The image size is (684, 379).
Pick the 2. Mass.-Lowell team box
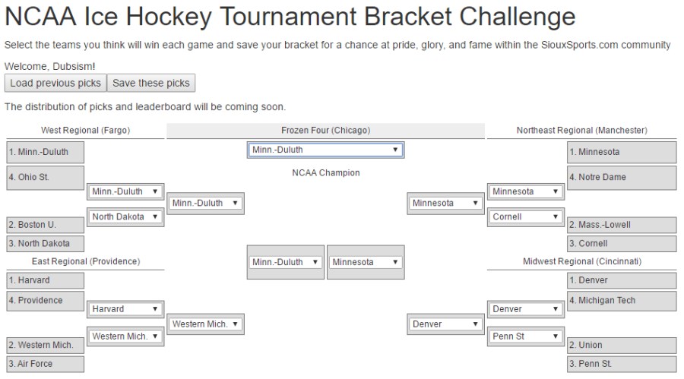pos(622,225)
